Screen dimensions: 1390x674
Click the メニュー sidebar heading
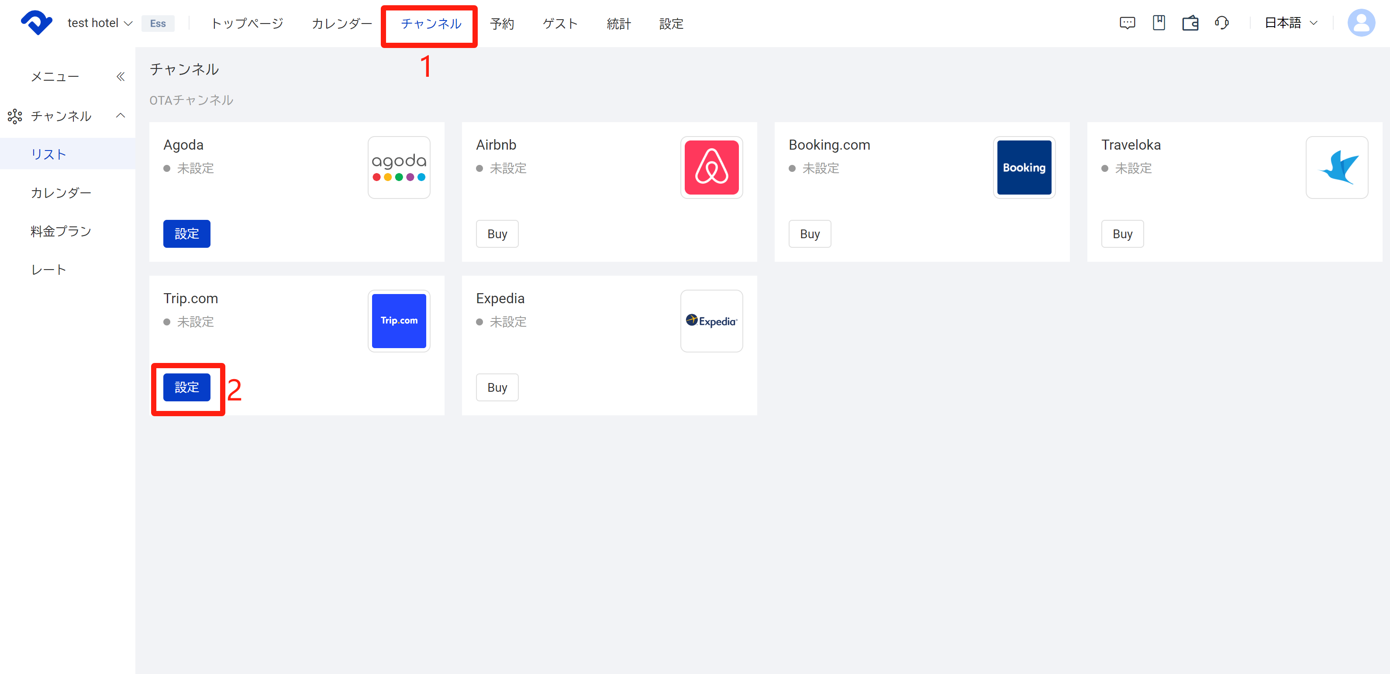click(x=55, y=77)
